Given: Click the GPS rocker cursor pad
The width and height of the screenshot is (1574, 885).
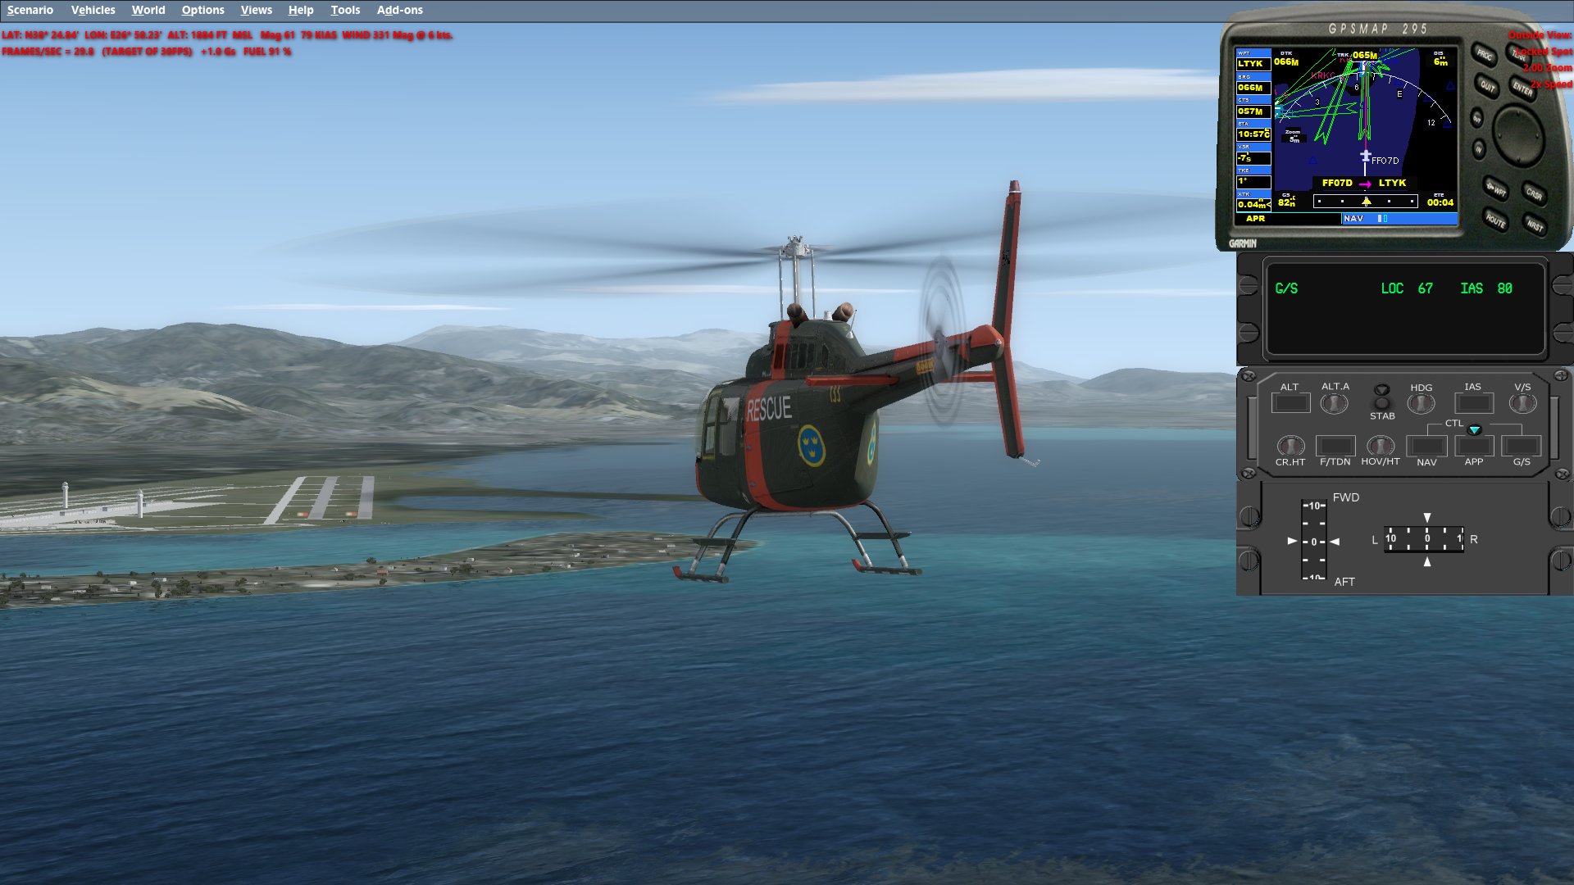Looking at the screenshot, I should tap(1518, 134).
